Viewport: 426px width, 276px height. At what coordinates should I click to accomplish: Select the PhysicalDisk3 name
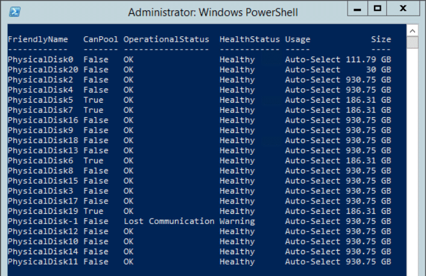point(40,191)
